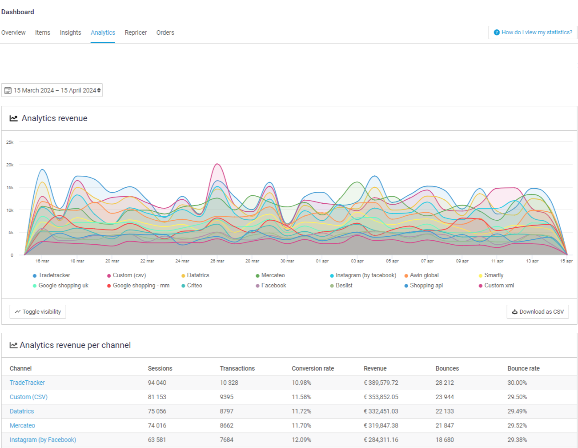Switch to the Overview tab
Image resolution: width=578 pixels, height=448 pixels.
[x=13, y=32]
